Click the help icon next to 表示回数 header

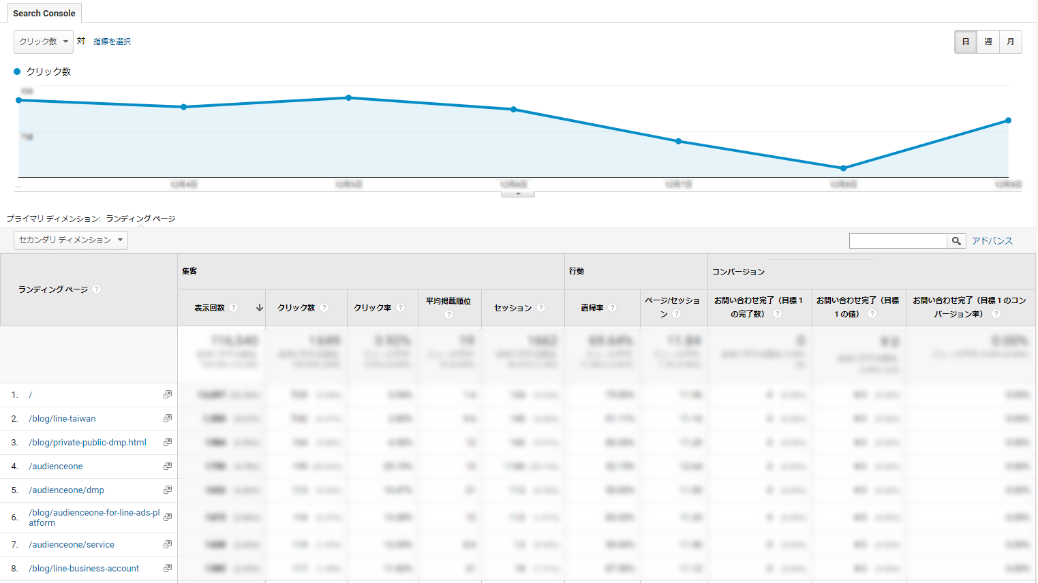234,306
